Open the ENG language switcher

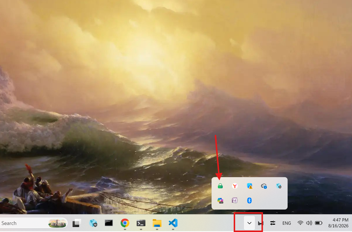pyautogui.click(x=287, y=223)
